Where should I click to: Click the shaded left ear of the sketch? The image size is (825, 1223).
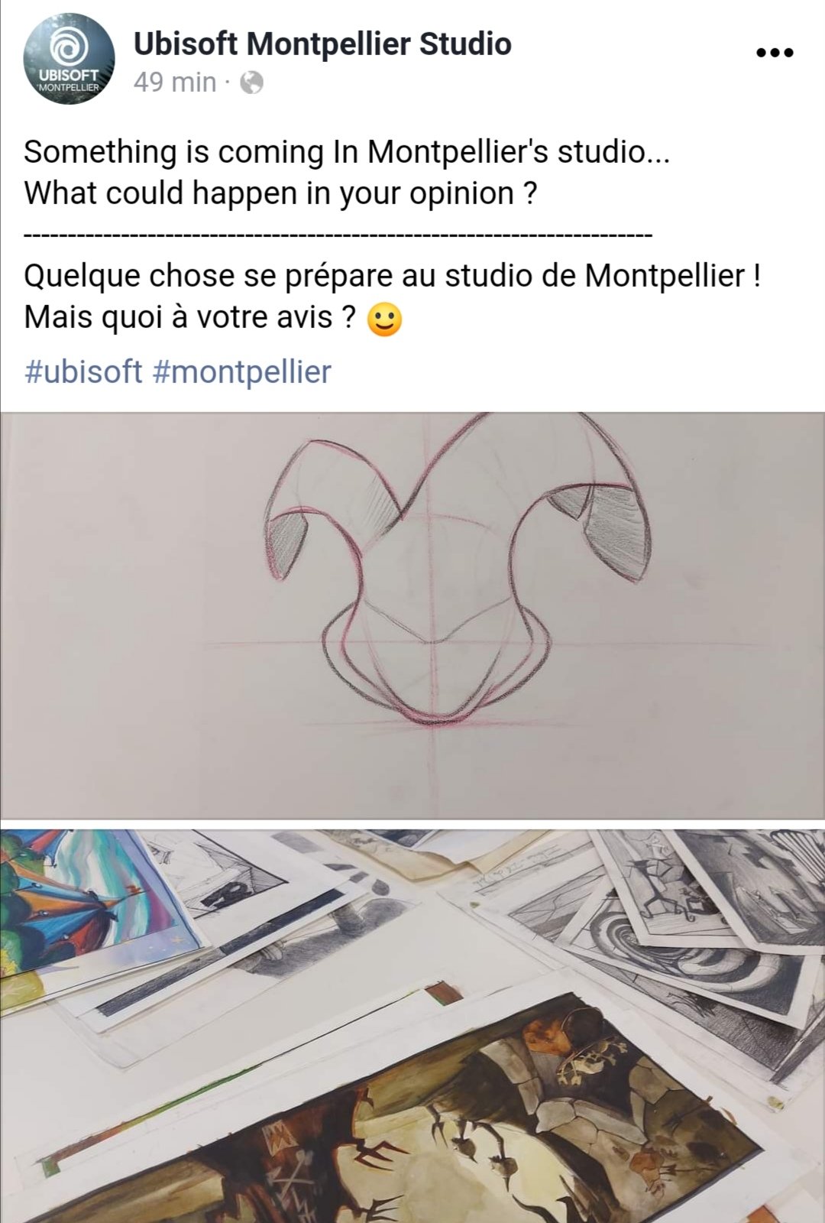coord(286,544)
